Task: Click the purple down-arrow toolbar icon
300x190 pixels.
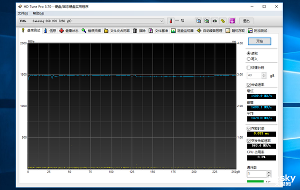Action: pos(232,21)
